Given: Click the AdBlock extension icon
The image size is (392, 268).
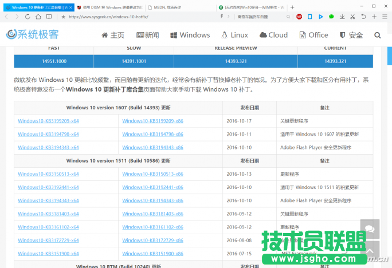Looking at the screenshot, I should point(299,17).
